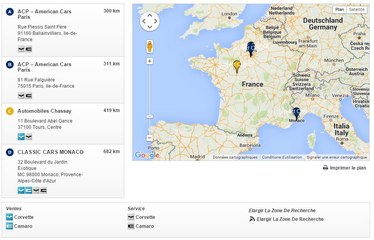Click the printer icon beside Imprimer le plan
Viewport: 374px width, 240px height.
click(325, 168)
